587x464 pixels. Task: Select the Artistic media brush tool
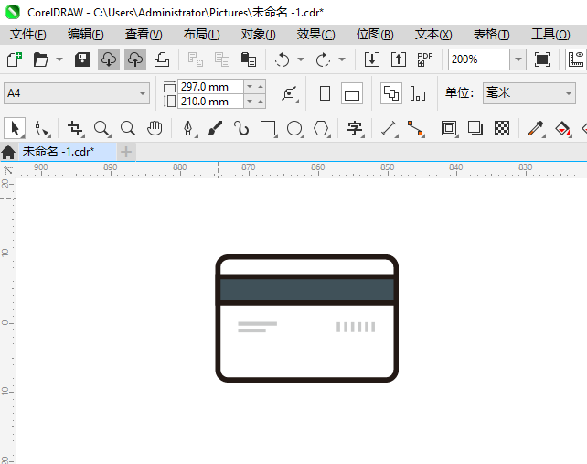(x=215, y=128)
